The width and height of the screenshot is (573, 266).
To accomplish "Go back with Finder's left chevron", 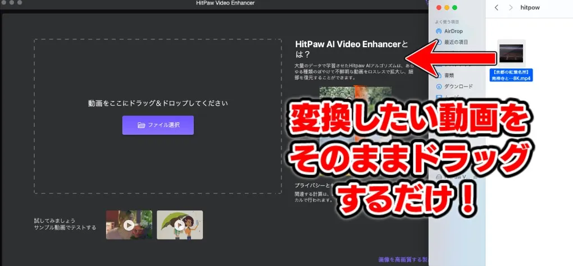I will pos(496,8).
